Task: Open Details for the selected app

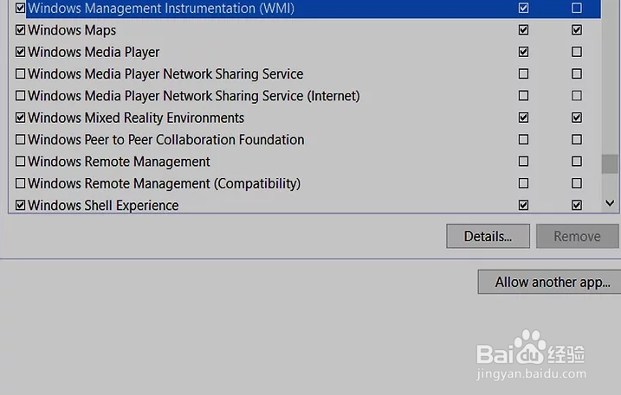Action: (488, 237)
